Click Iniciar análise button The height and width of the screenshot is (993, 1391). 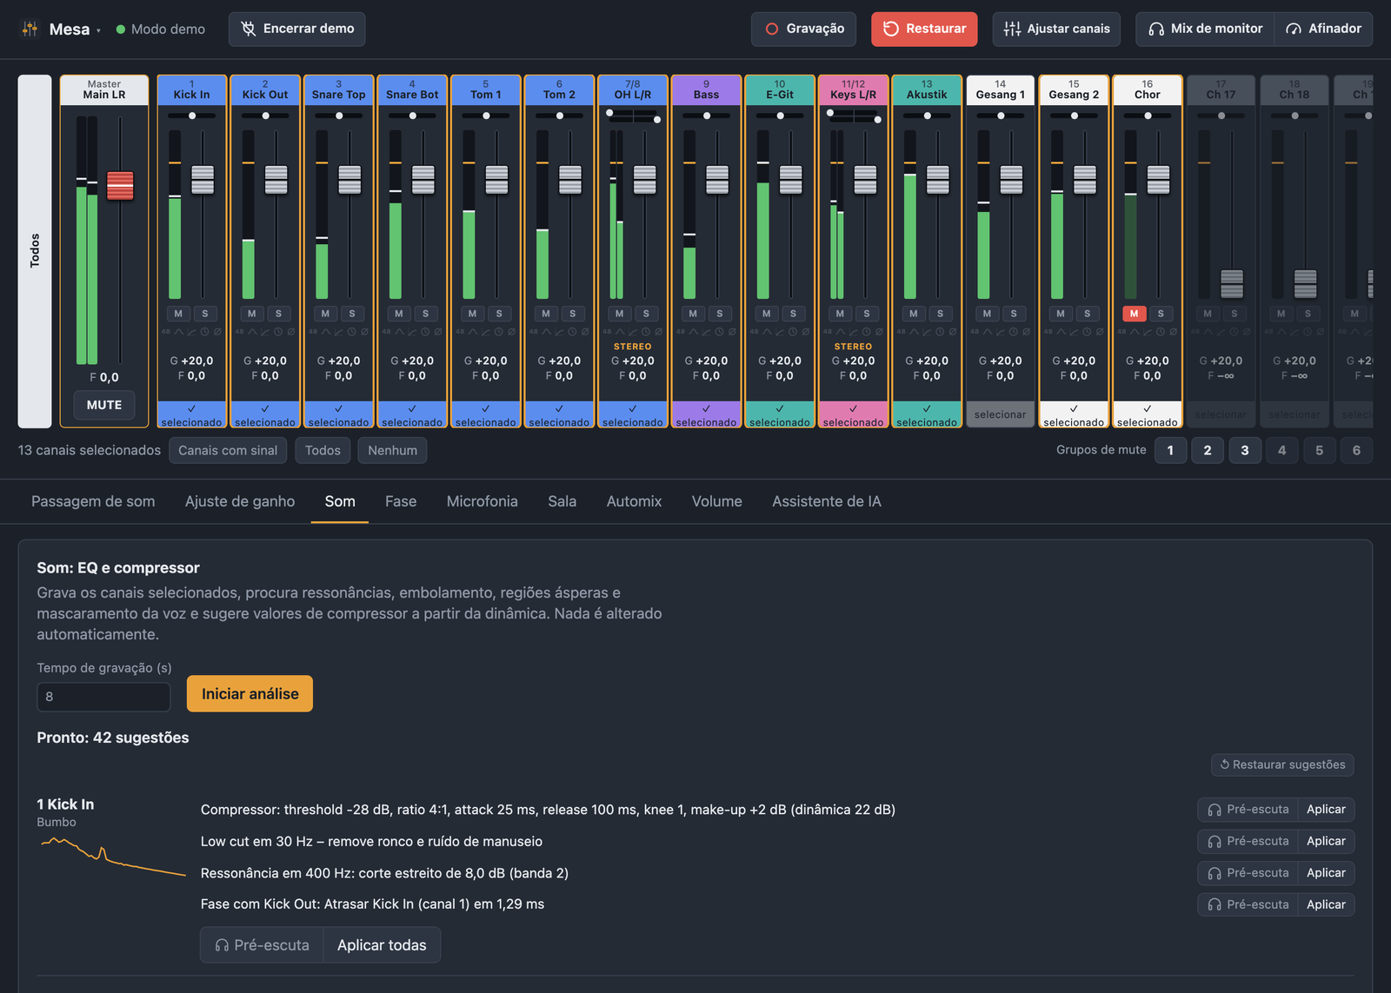(250, 694)
